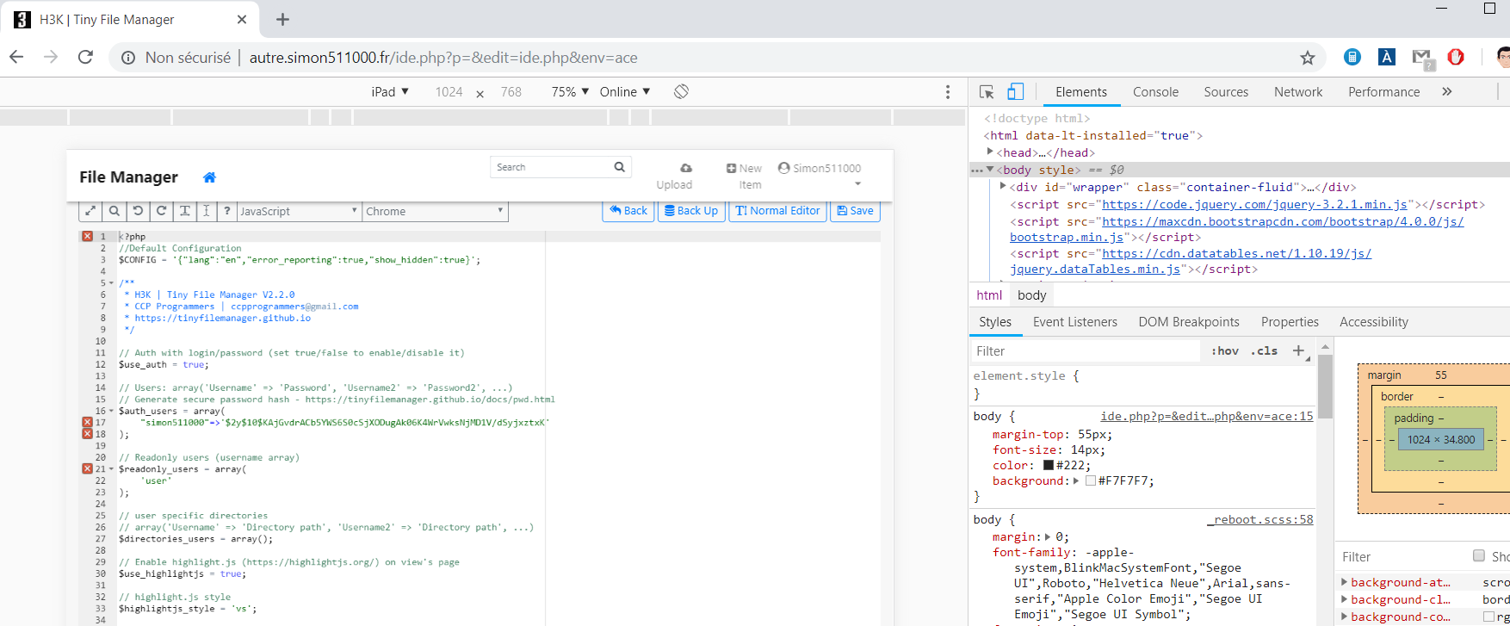Toggle word wrap in the editor toolbar
The width and height of the screenshot is (1510, 626).
pos(184,211)
